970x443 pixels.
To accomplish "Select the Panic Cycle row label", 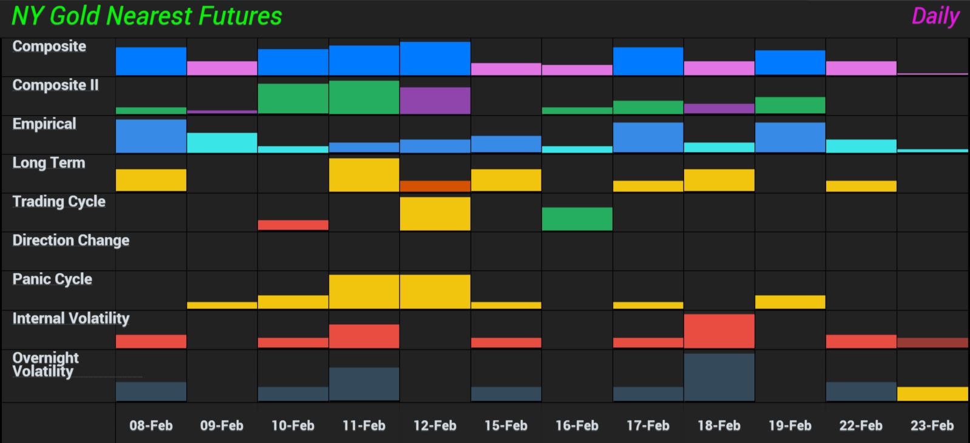I will coord(52,279).
